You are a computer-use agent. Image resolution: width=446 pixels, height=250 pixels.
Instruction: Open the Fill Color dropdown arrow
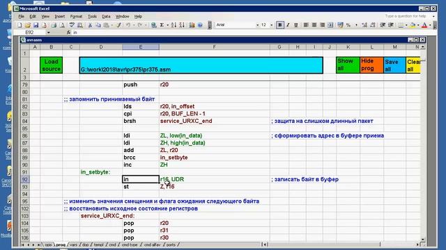tap(418, 25)
